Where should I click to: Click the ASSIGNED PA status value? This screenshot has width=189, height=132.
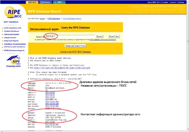coord(51,99)
